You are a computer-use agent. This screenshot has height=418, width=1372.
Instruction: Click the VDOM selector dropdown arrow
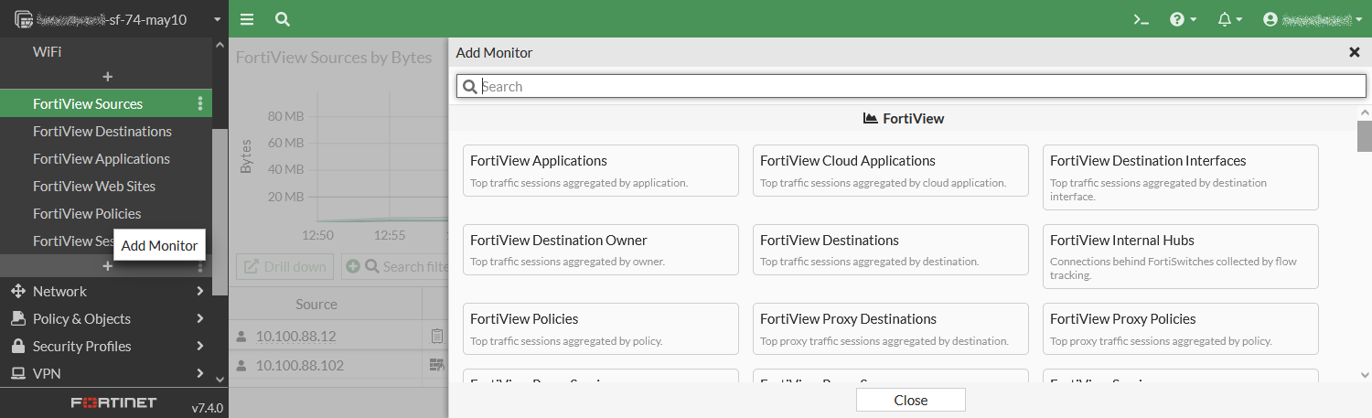point(217,19)
